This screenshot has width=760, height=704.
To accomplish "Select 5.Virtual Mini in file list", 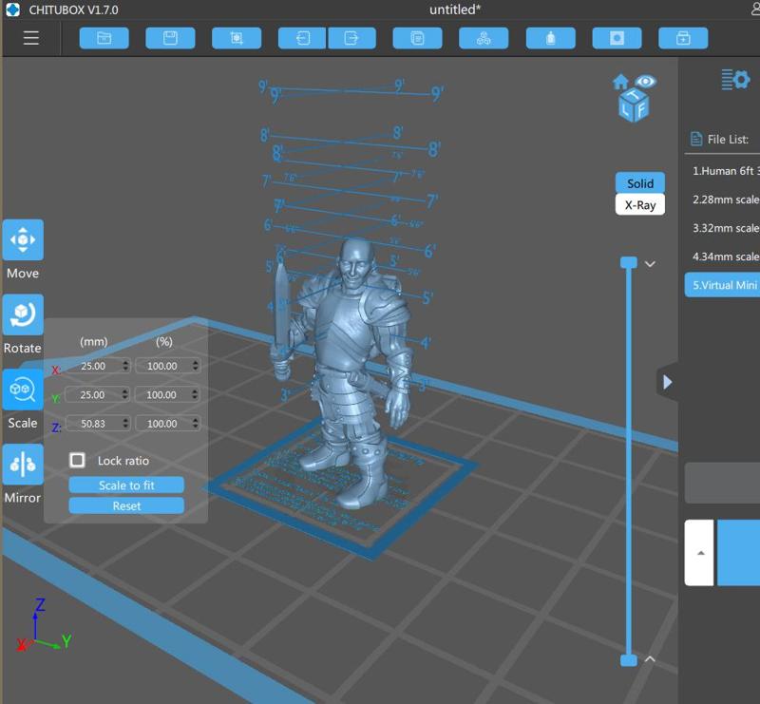I will (722, 285).
